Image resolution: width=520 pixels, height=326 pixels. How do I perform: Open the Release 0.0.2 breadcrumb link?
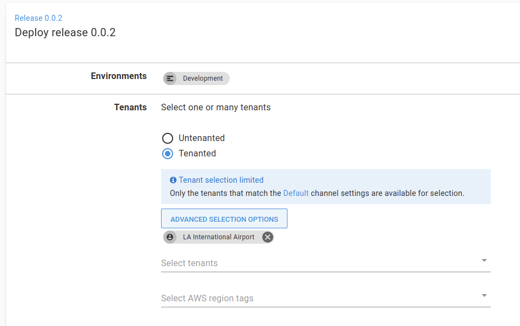[x=38, y=18]
